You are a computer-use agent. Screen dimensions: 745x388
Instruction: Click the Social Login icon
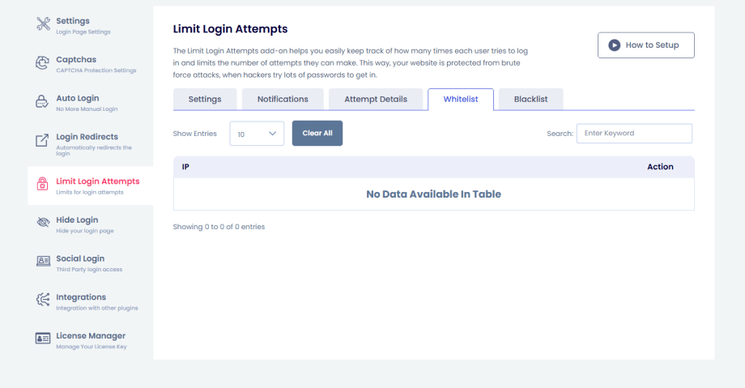43,261
